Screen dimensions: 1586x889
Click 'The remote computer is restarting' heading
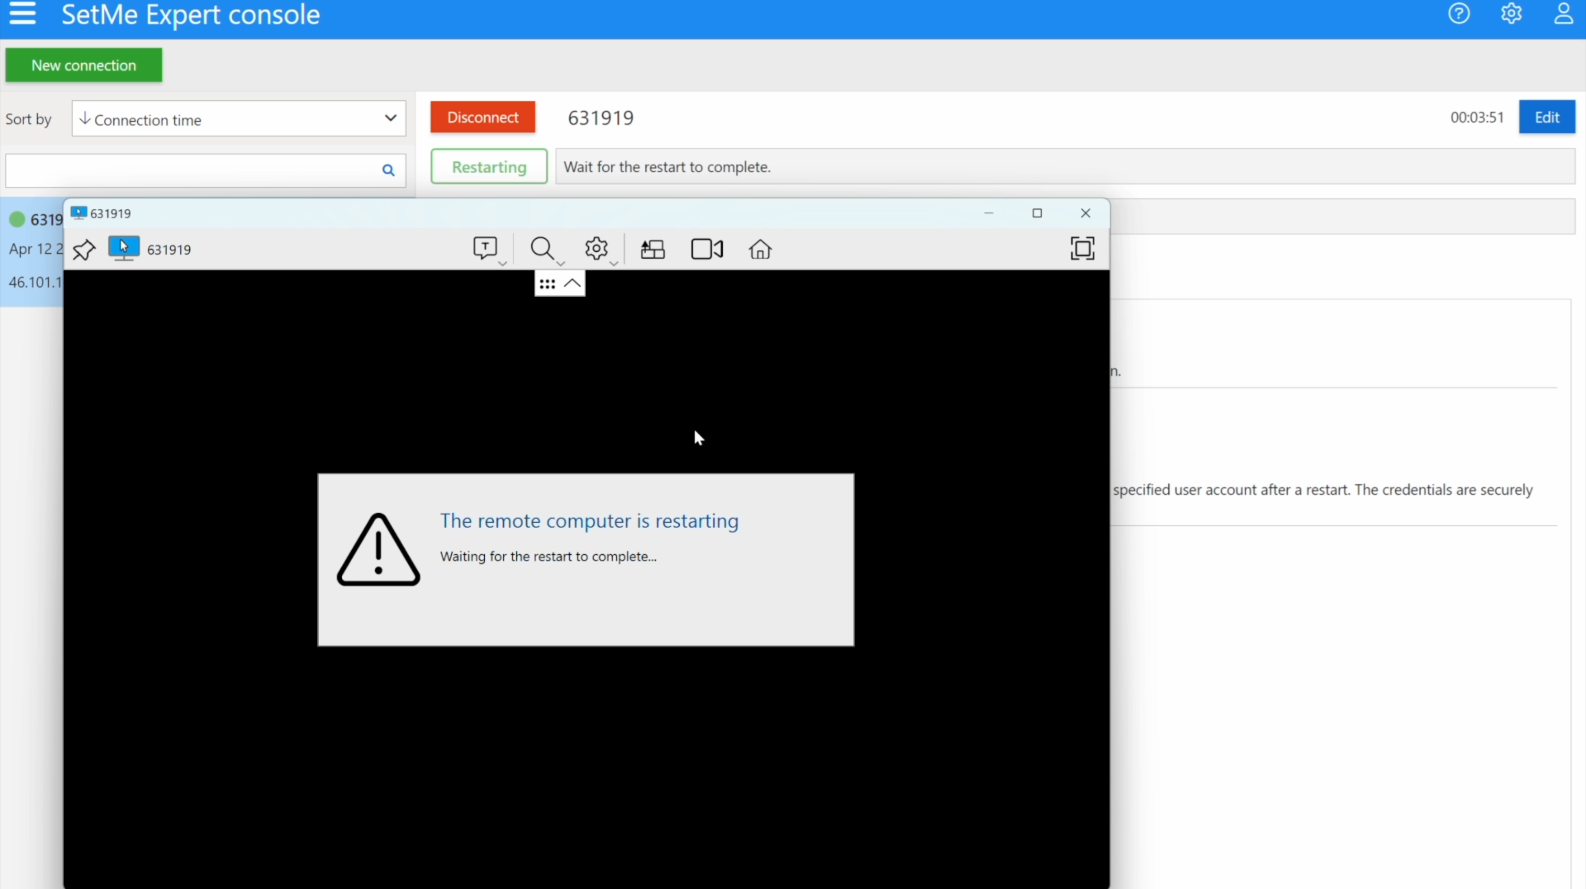click(589, 521)
